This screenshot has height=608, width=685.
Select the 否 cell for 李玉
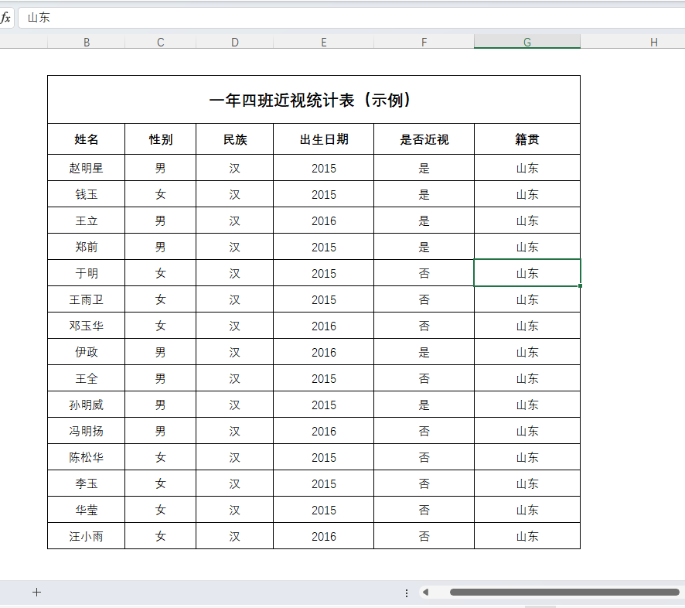coord(424,483)
